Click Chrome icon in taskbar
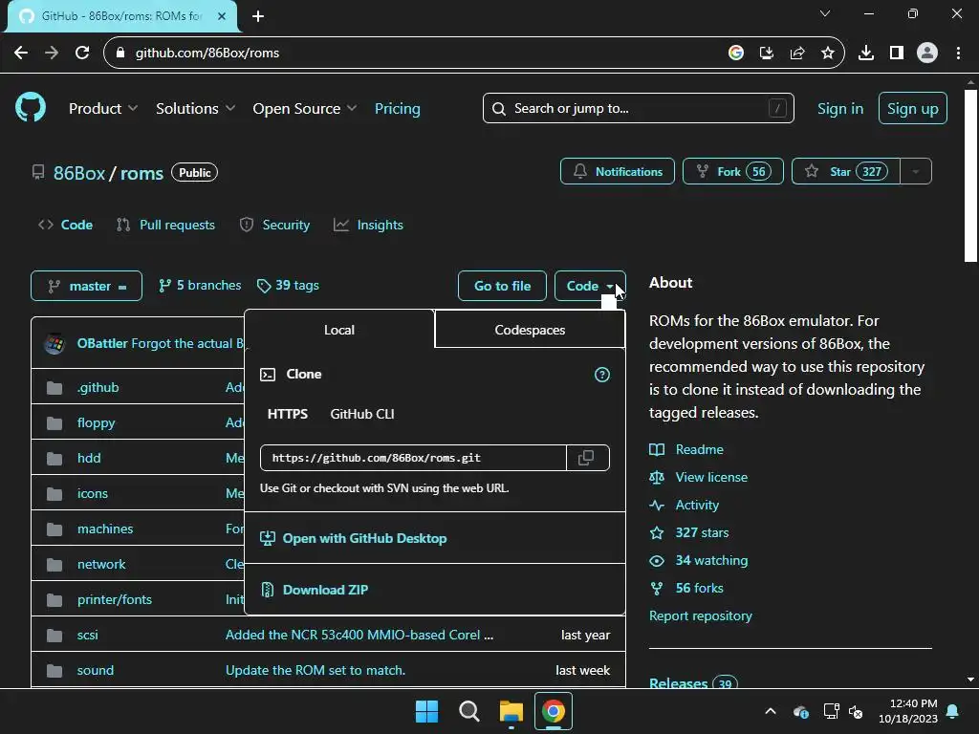This screenshot has width=979, height=734. pyautogui.click(x=554, y=711)
